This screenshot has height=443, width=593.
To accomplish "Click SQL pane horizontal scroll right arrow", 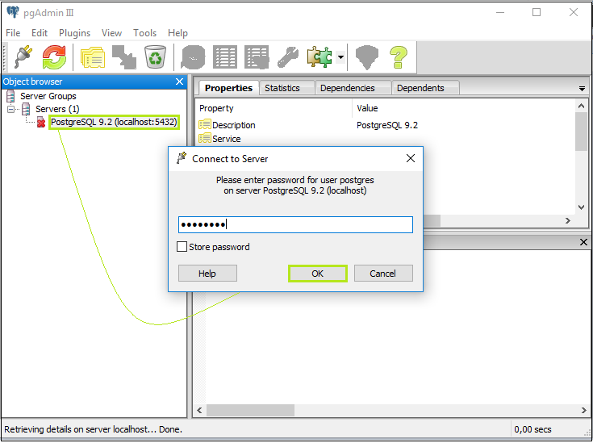I will [x=583, y=410].
